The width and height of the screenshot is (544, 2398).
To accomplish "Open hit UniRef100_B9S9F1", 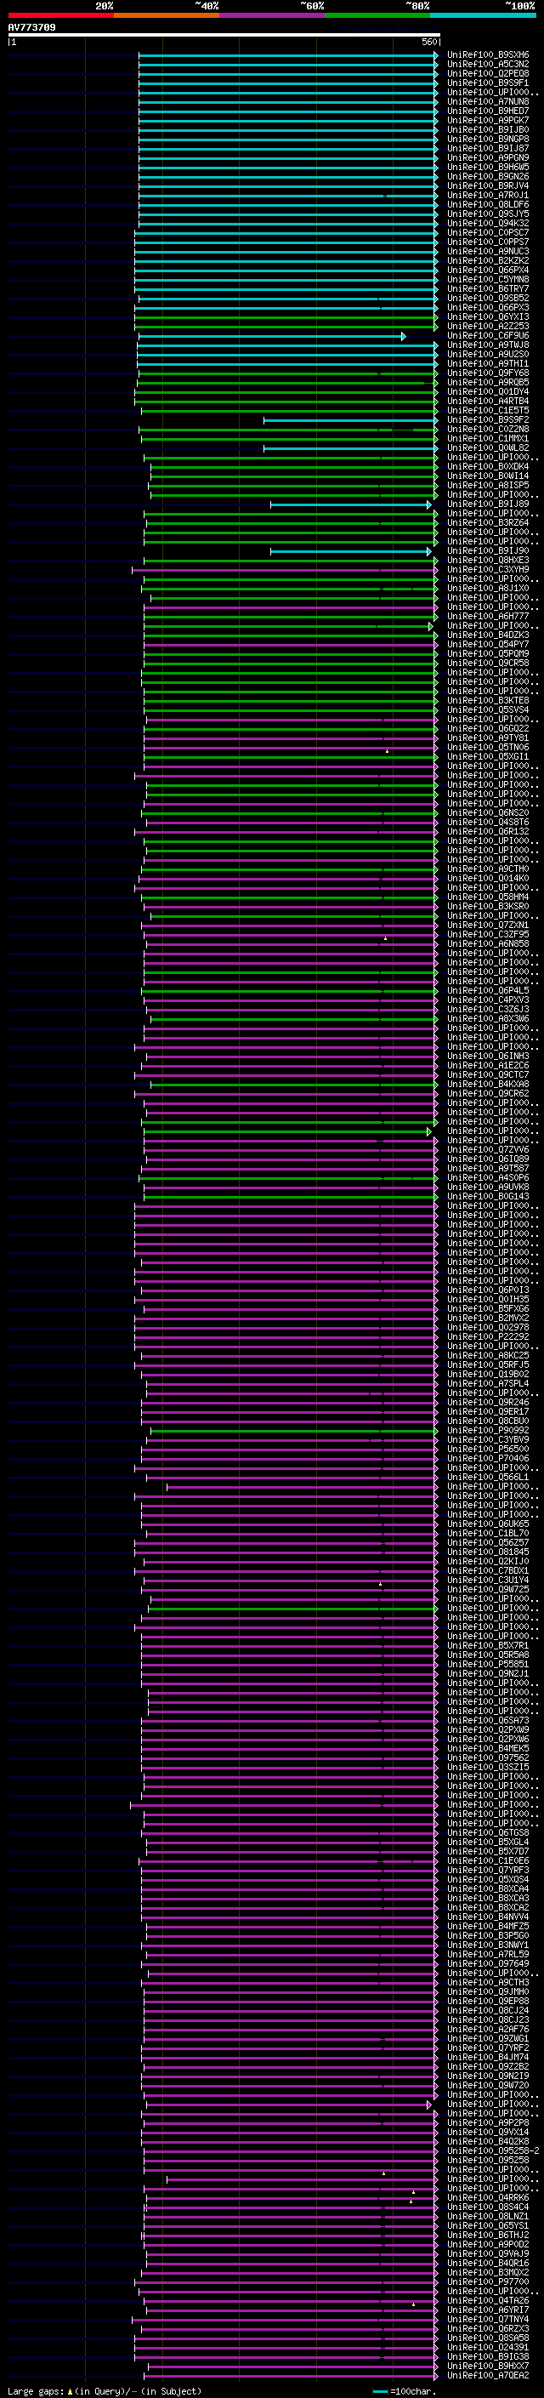I will point(488,83).
